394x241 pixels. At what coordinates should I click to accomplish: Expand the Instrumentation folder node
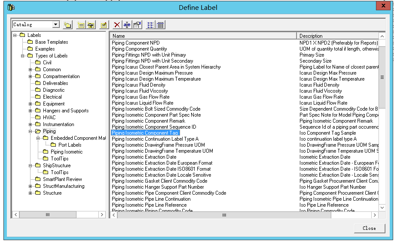coord(30,124)
